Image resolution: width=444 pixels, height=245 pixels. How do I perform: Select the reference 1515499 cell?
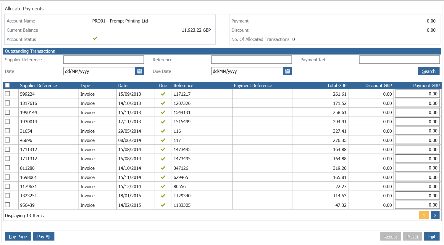coord(202,121)
